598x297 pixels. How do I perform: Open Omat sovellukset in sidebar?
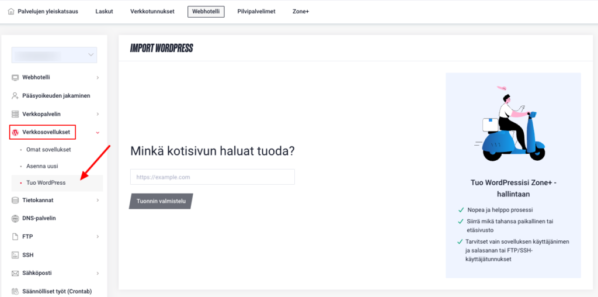pos(48,150)
